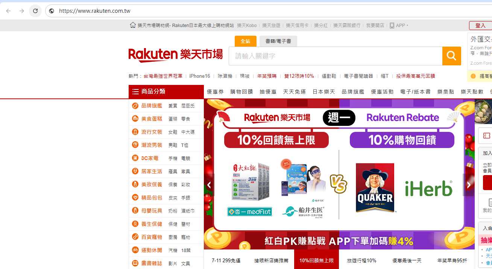492x269 pixels.
Task: Open the 樂天信用卡 link
Action: 297,26
